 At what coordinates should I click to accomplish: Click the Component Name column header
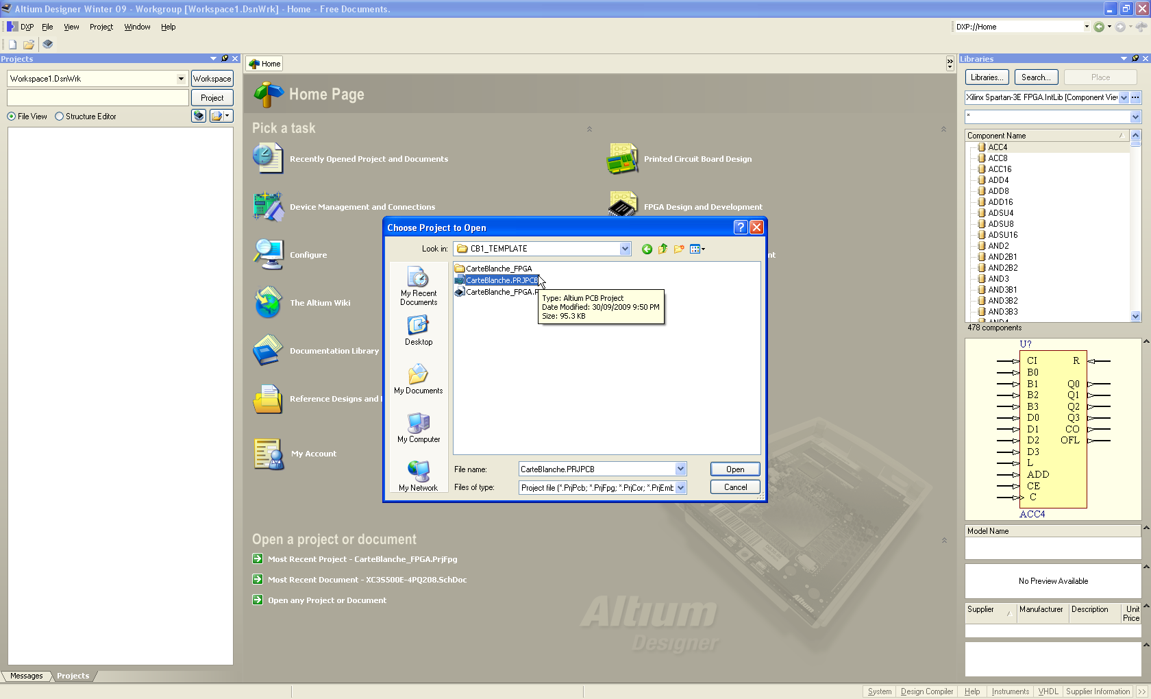click(x=1047, y=136)
